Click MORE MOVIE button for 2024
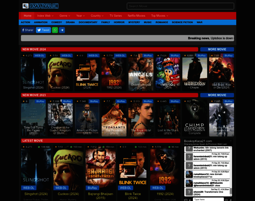Viewport: 255px width, 201px height. coord(217,49)
